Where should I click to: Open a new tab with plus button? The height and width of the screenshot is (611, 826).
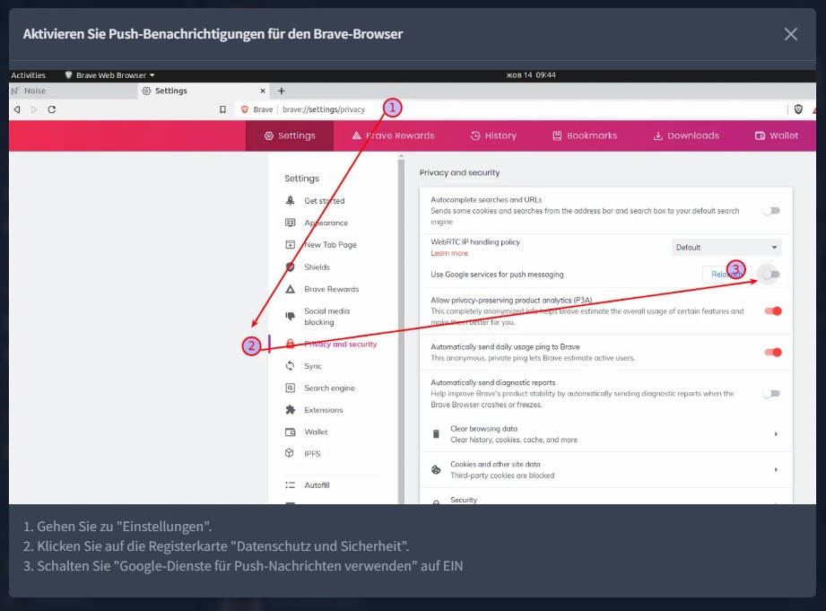click(282, 91)
